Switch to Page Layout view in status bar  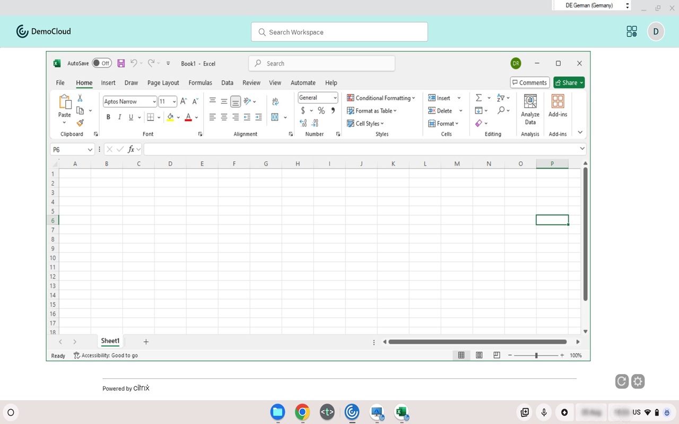point(479,355)
